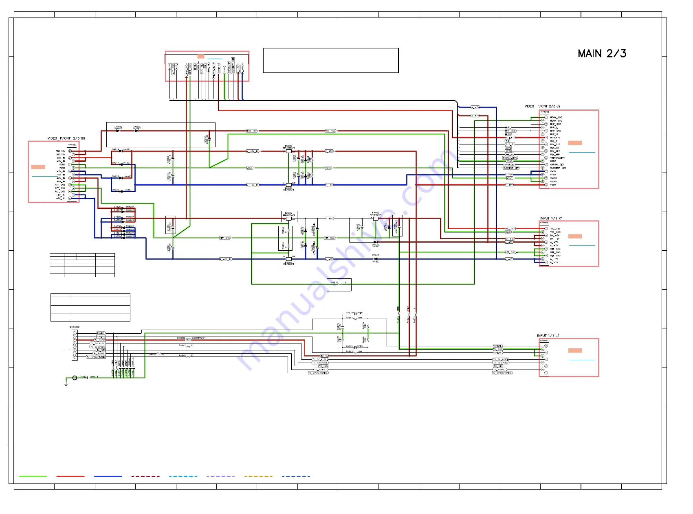693x514 pixels.
Task: Click the R4843 100-ohm resistor
Action: click(x=355, y=352)
